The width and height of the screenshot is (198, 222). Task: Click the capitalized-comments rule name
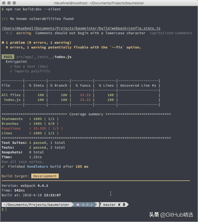(171, 33)
